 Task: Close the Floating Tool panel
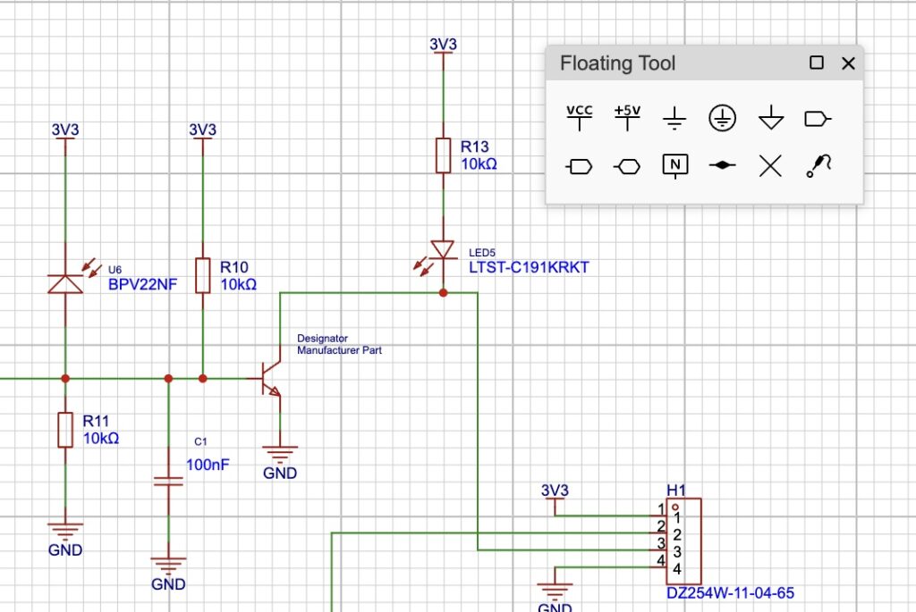[x=848, y=63]
